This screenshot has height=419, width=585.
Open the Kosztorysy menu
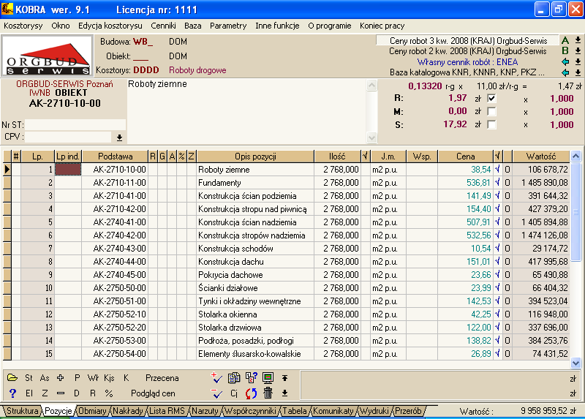[23, 26]
